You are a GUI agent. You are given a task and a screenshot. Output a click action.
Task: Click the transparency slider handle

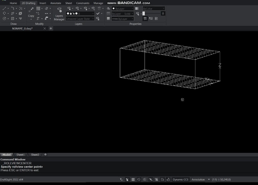pyautogui.click(x=144, y=14)
